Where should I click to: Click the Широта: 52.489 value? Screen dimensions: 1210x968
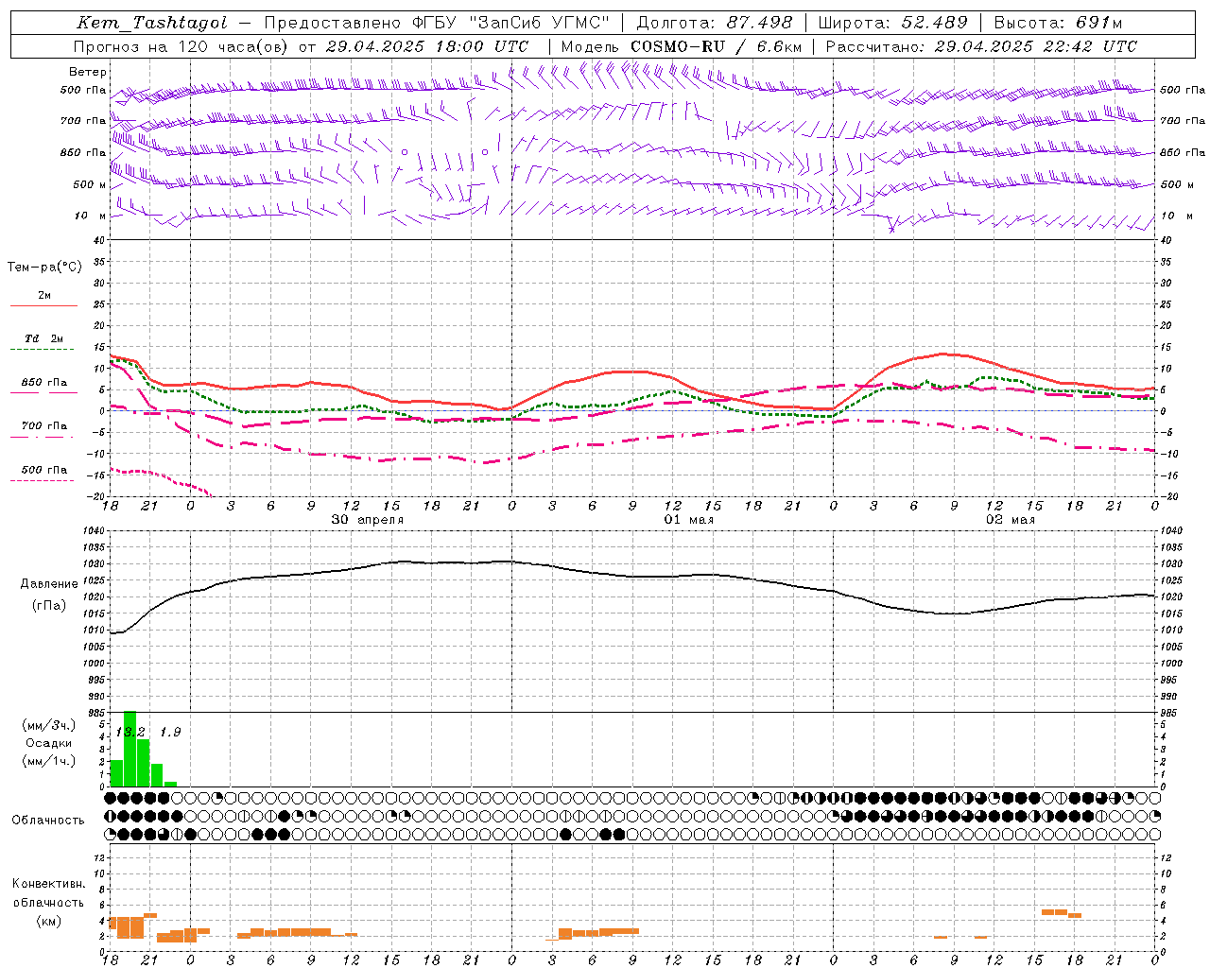point(892,24)
